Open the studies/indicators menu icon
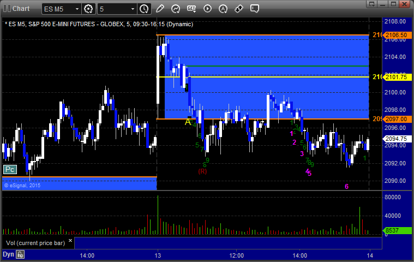The image size is (414, 262). pos(176,9)
